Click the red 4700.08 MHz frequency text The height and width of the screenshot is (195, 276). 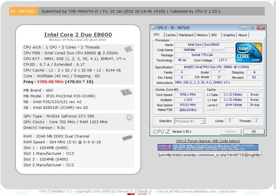point(50,82)
